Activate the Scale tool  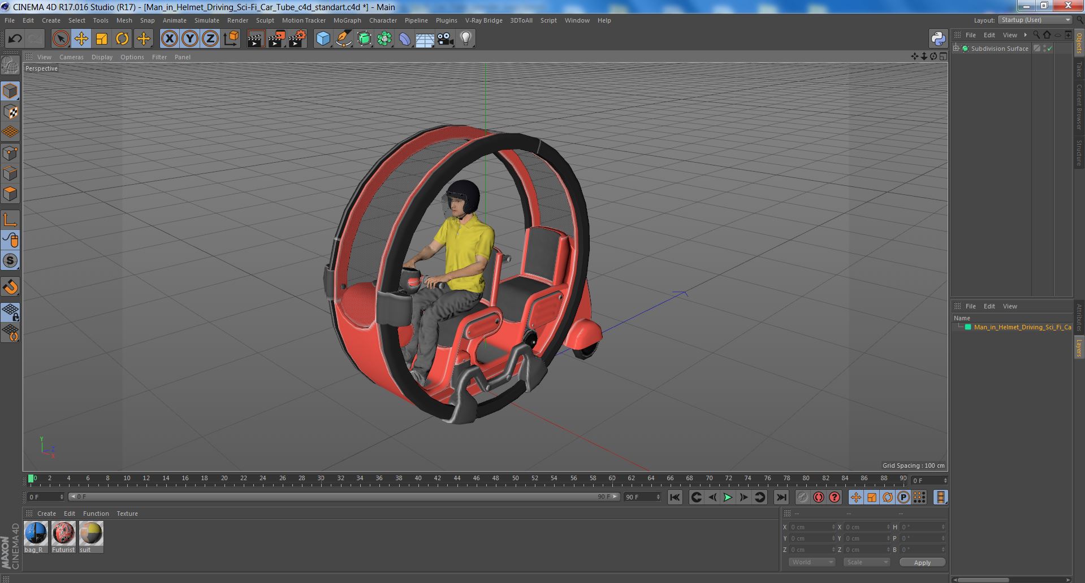tap(102, 39)
